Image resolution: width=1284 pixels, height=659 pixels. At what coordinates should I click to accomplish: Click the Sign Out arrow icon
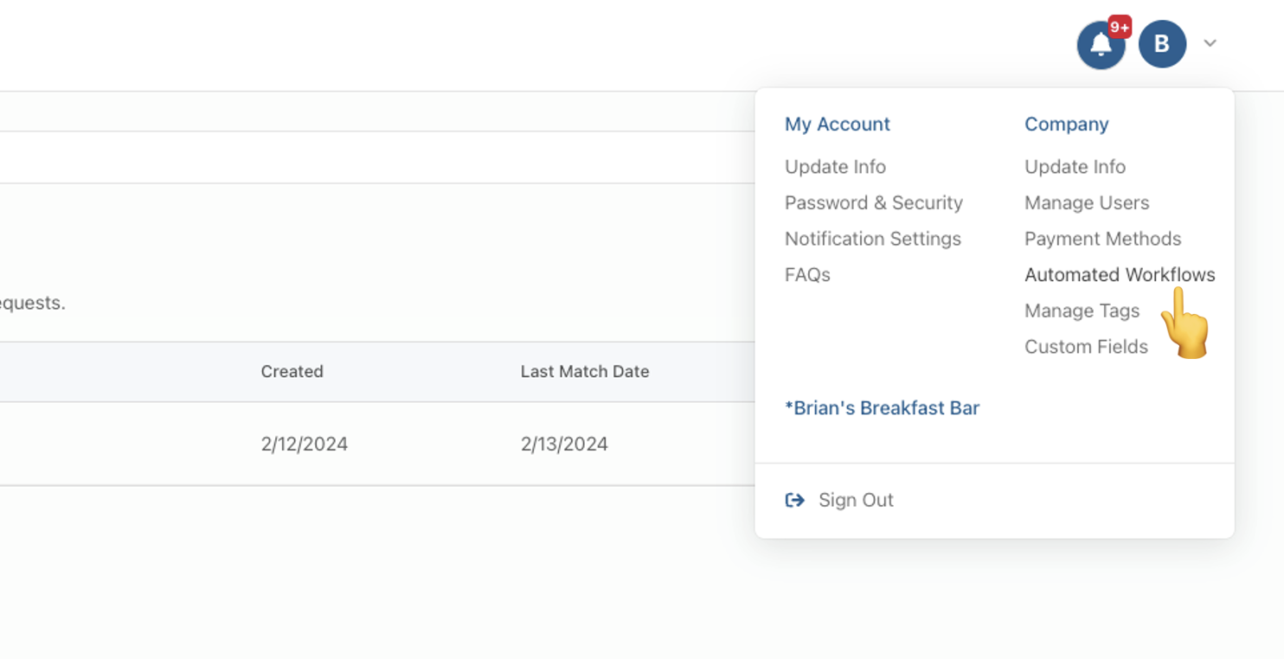794,500
